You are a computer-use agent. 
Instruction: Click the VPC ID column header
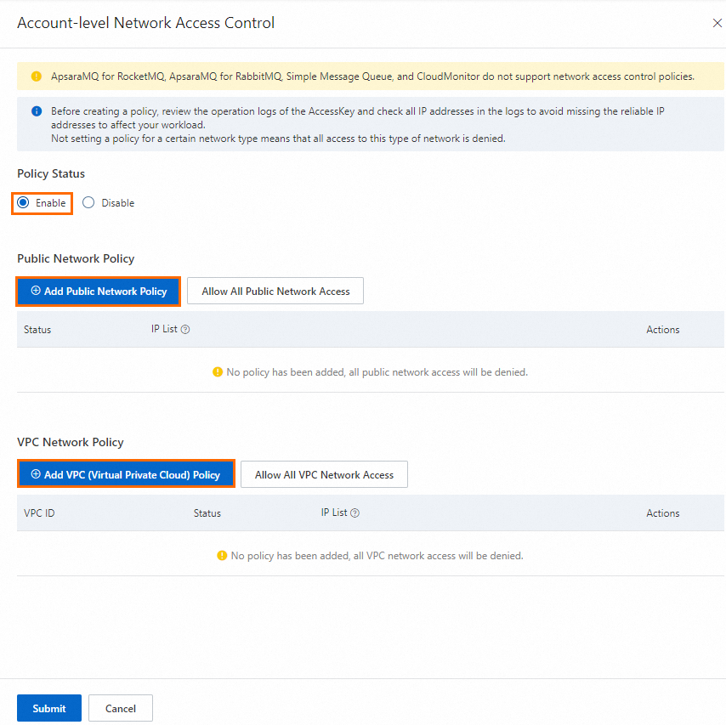tap(39, 513)
